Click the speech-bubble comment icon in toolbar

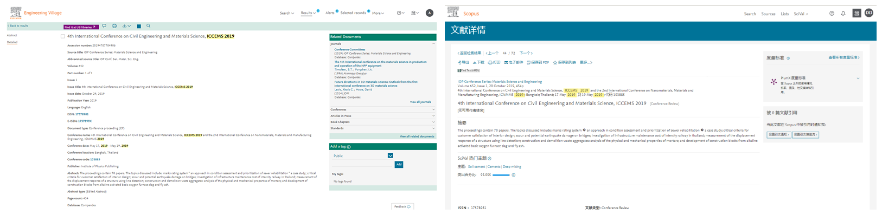tap(104, 26)
